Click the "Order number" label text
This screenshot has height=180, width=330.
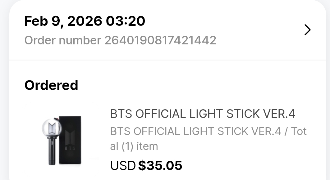tap(63, 40)
